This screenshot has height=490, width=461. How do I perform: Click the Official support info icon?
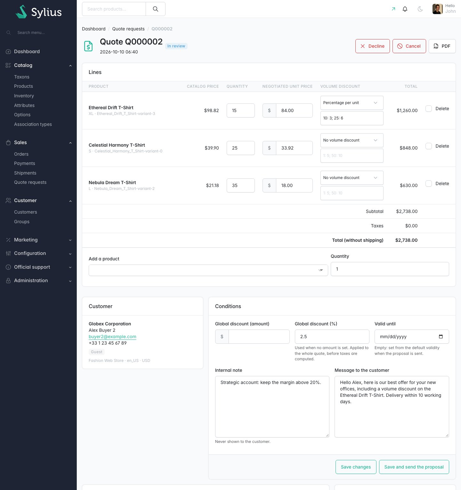pyautogui.click(x=8, y=267)
